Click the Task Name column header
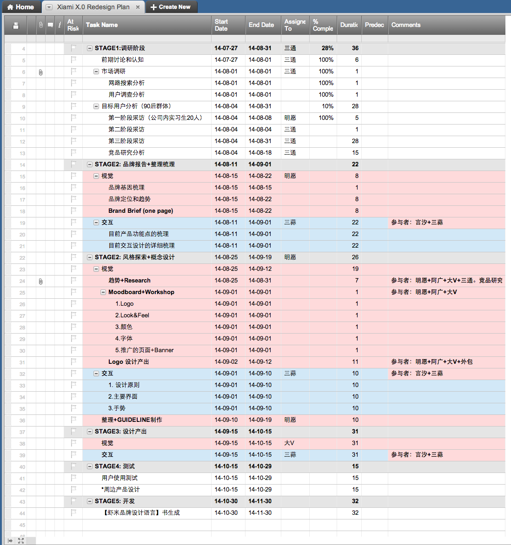Viewport: 511px width, 545px height. coord(147,25)
